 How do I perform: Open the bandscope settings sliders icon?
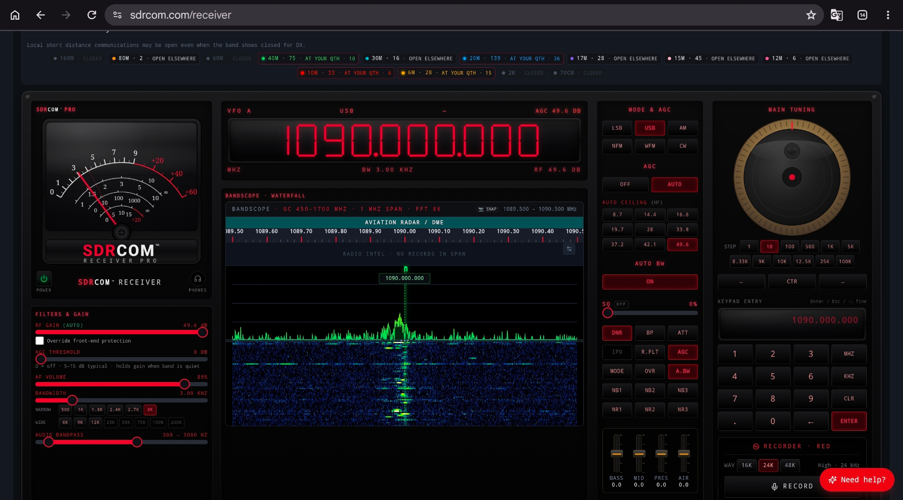click(x=569, y=249)
